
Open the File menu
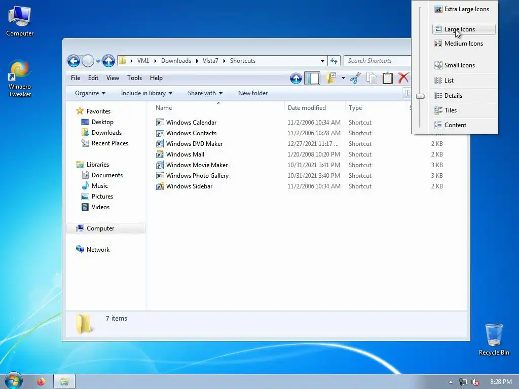(76, 78)
